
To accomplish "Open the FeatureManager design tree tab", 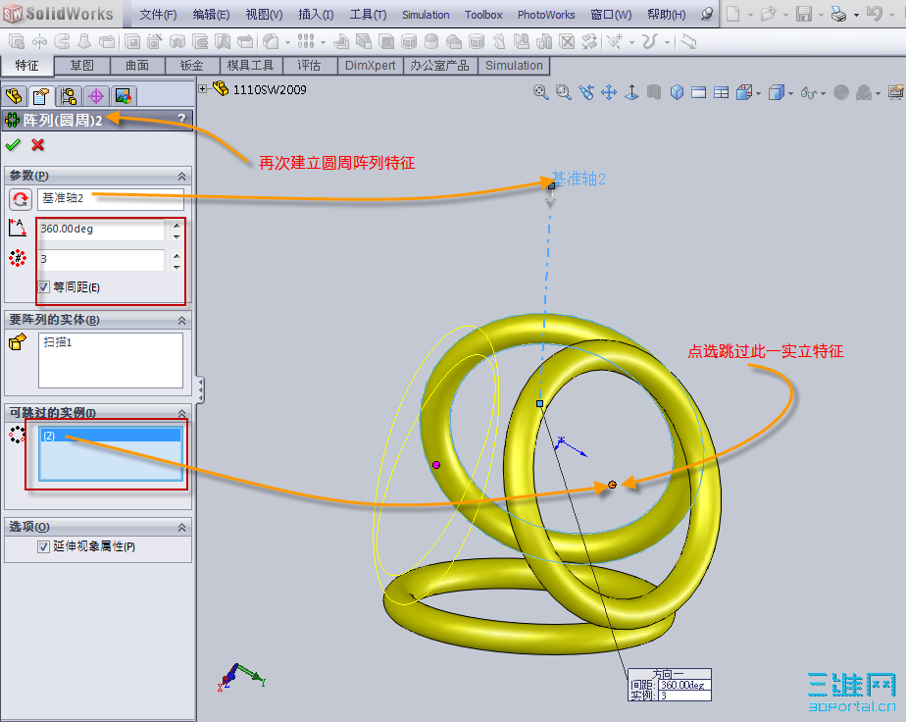I will pyautogui.click(x=14, y=96).
